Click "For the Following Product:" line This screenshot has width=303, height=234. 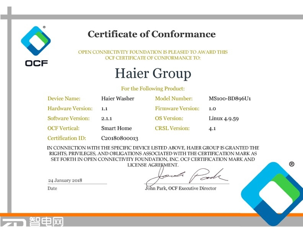[x=153, y=89]
